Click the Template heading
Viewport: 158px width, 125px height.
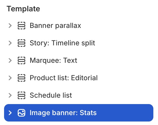[23, 9]
